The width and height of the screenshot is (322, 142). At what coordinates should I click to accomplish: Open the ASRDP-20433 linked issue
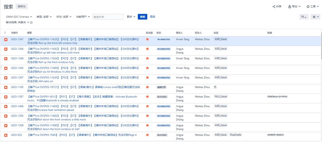(276, 135)
